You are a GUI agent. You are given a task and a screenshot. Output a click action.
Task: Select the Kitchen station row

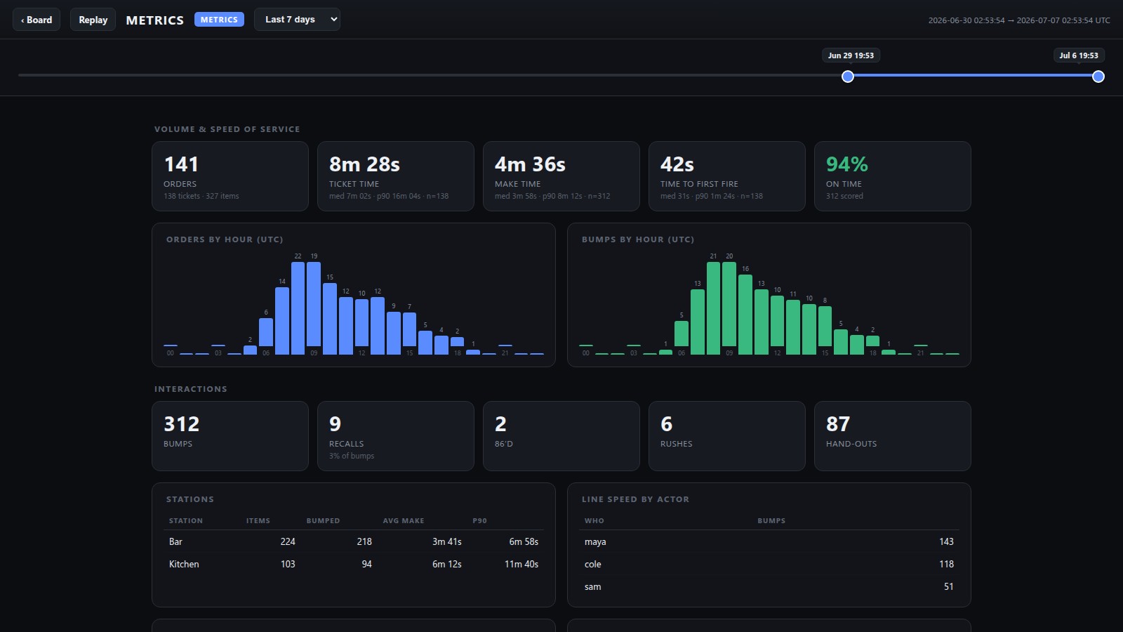tap(354, 564)
